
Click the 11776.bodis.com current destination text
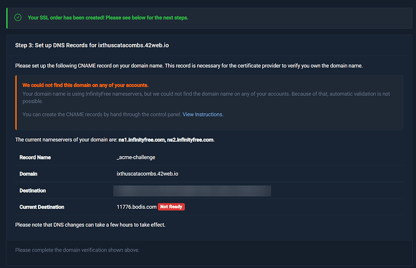137,207
